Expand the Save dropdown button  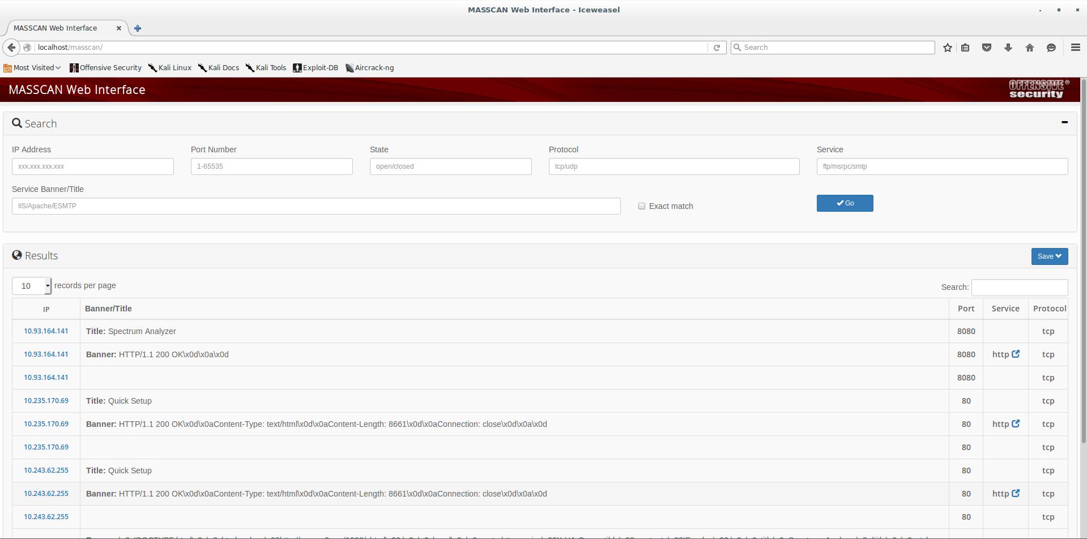pyautogui.click(x=1049, y=256)
